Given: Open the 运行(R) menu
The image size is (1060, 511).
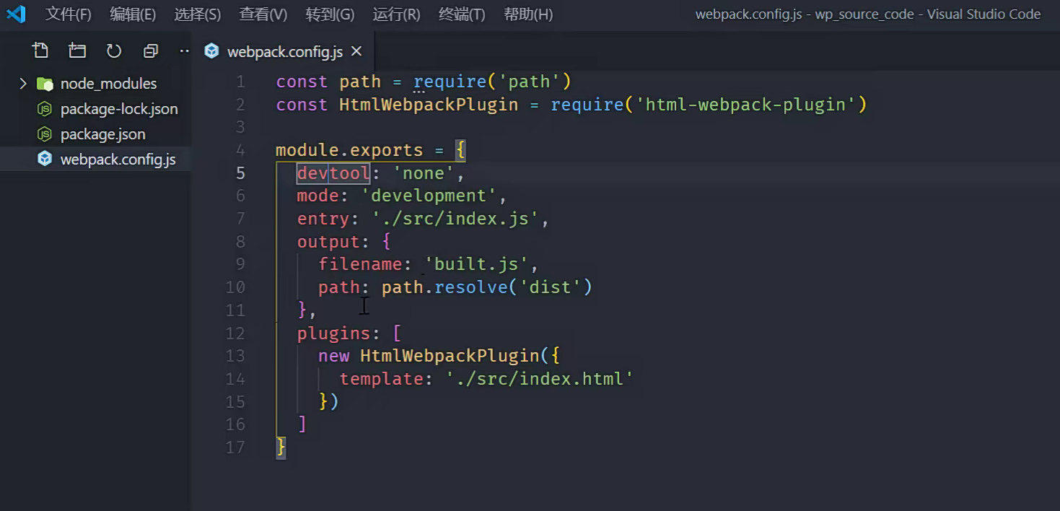Looking at the screenshot, I should 396,14.
